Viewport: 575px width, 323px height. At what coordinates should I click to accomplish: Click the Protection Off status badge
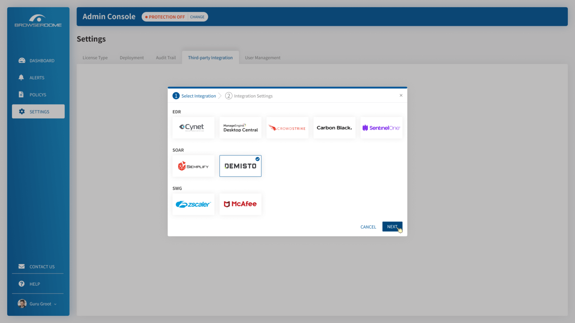tap(165, 17)
